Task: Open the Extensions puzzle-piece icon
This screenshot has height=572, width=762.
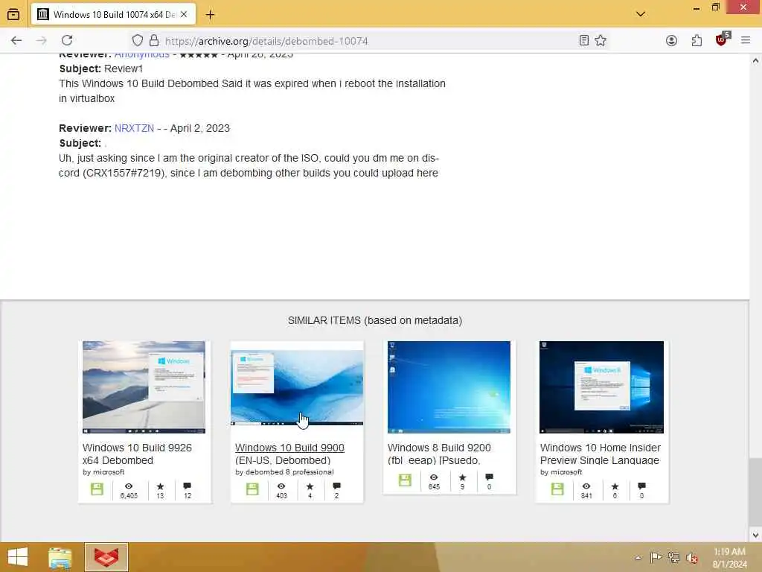Action: 697,40
